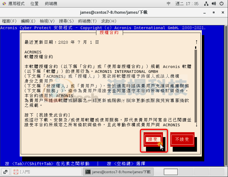
Task: Click the 授權合約 dialog title
Action: click(109, 32)
